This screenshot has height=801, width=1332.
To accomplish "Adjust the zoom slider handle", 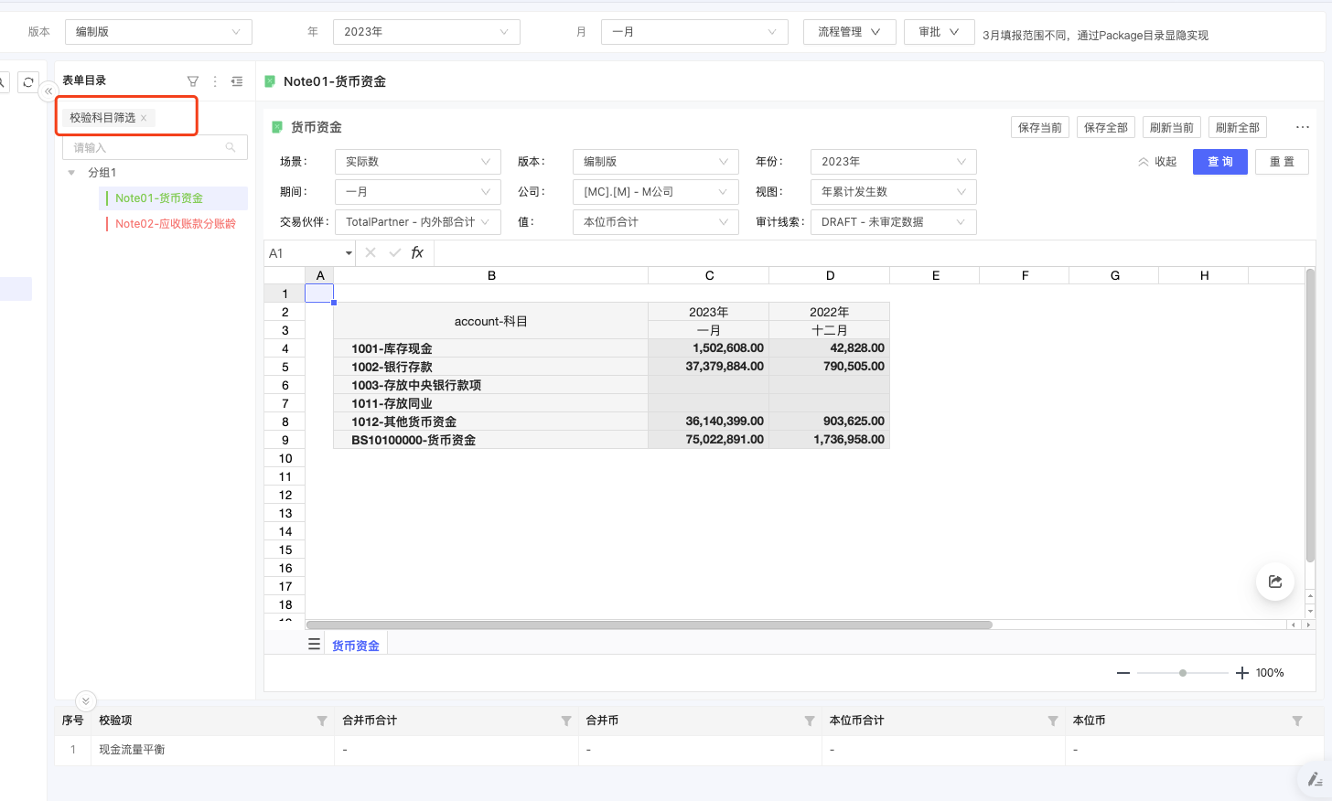I will pyautogui.click(x=1183, y=673).
